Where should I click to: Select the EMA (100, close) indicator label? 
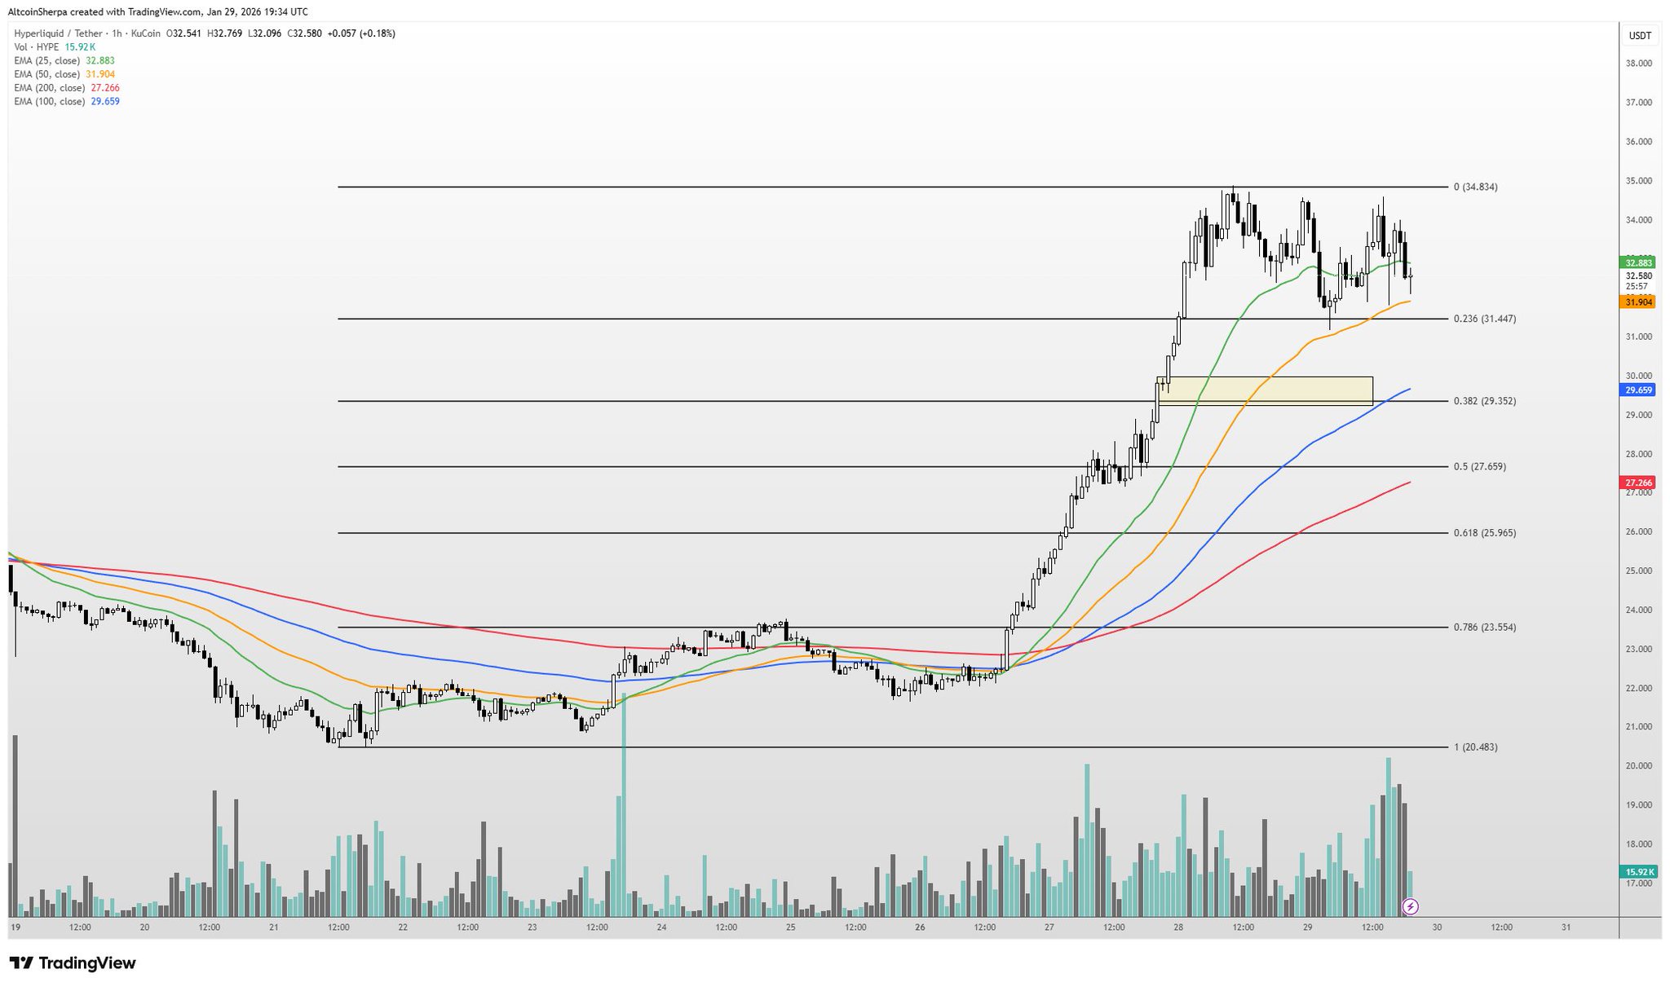point(49,102)
